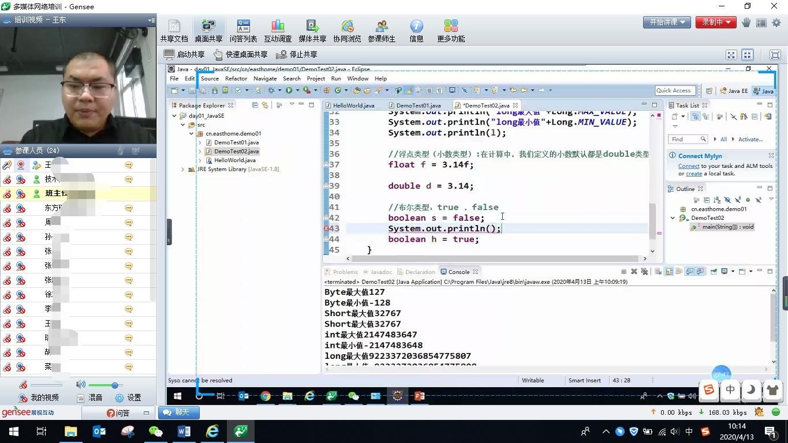The height and width of the screenshot is (443, 788).
Task: Open the 更多功能 more features icon
Action: (451, 31)
